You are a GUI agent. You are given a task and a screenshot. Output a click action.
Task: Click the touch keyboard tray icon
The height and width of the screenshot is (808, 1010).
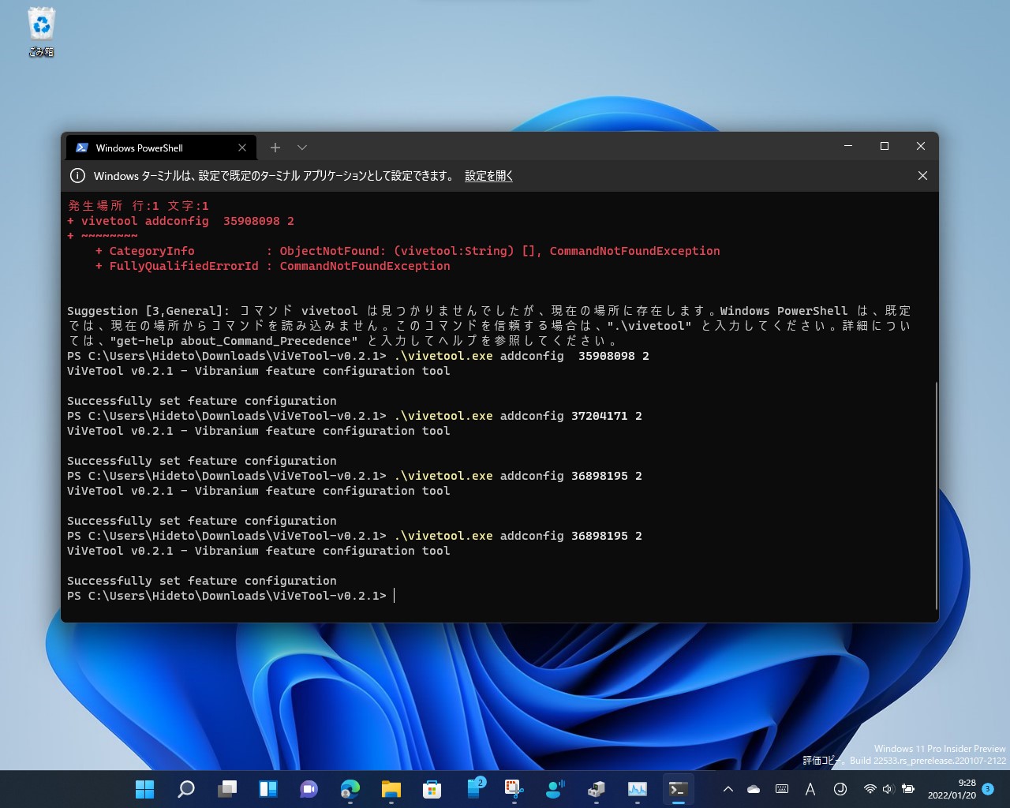(782, 789)
